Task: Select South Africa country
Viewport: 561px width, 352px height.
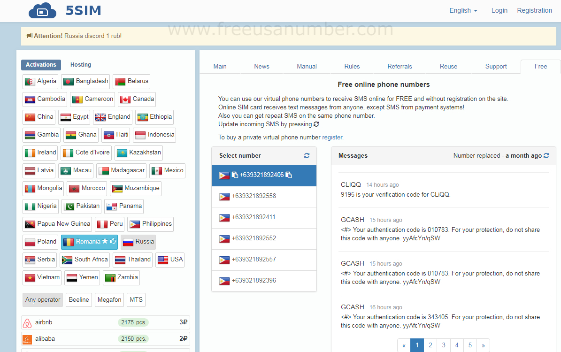Action: tap(85, 260)
